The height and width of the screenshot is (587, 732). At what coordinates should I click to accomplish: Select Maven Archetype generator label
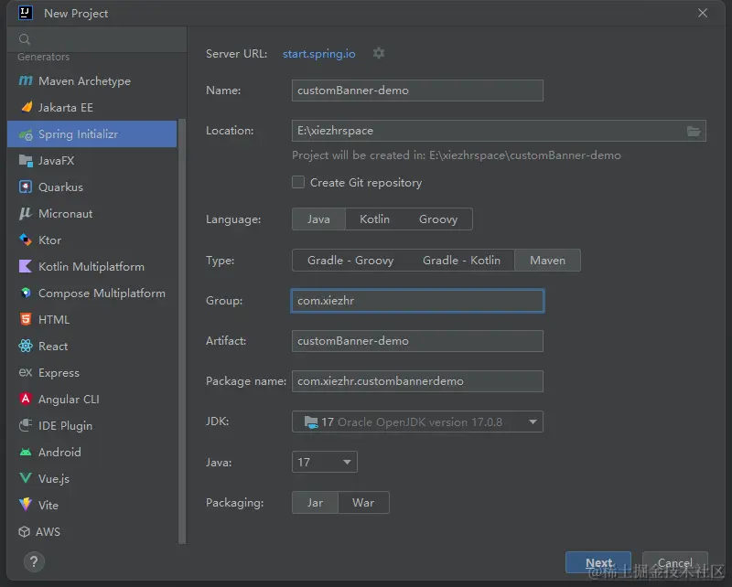(x=84, y=81)
